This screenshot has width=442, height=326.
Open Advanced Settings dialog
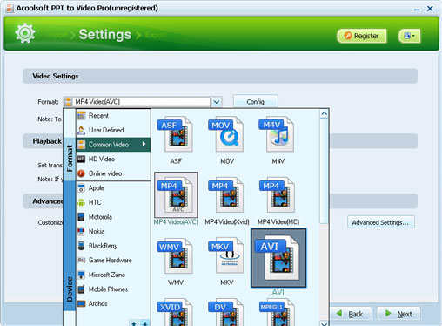pos(381,222)
